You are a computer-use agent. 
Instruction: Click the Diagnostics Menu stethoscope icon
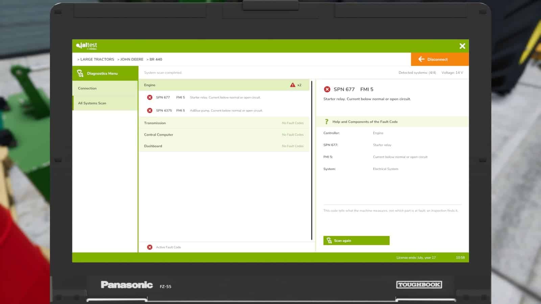[x=80, y=73]
